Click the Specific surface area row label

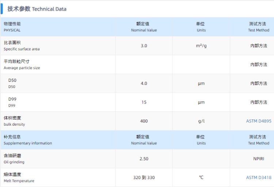[x=22, y=46]
